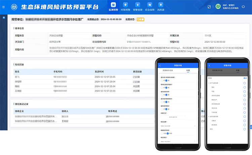Image resolution: width=252 pixels, height=155 pixels.
Task: Select 是 for 超标是否属实
Action: click(166, 109)
